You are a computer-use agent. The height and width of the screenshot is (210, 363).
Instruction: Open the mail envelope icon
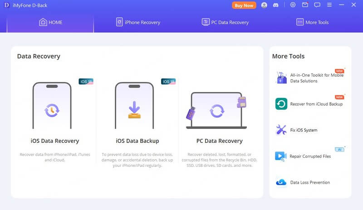(x=305, y=5)
